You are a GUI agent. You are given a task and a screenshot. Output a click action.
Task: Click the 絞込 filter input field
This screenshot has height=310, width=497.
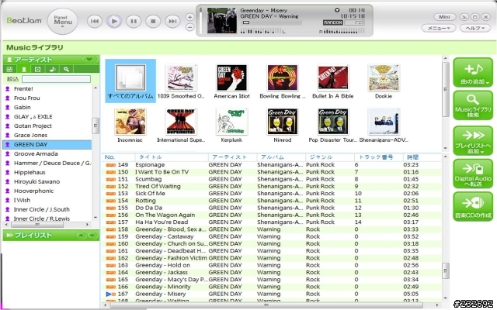point(56,79)
